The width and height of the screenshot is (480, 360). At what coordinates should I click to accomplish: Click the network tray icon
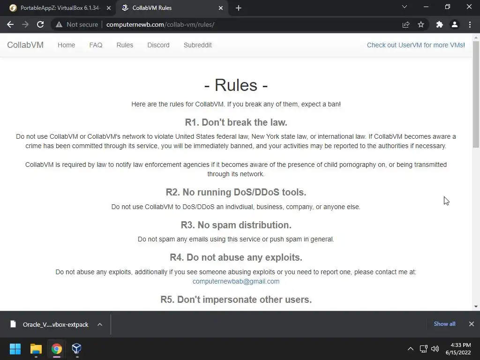pyautogui.click(x=424, y=349)
